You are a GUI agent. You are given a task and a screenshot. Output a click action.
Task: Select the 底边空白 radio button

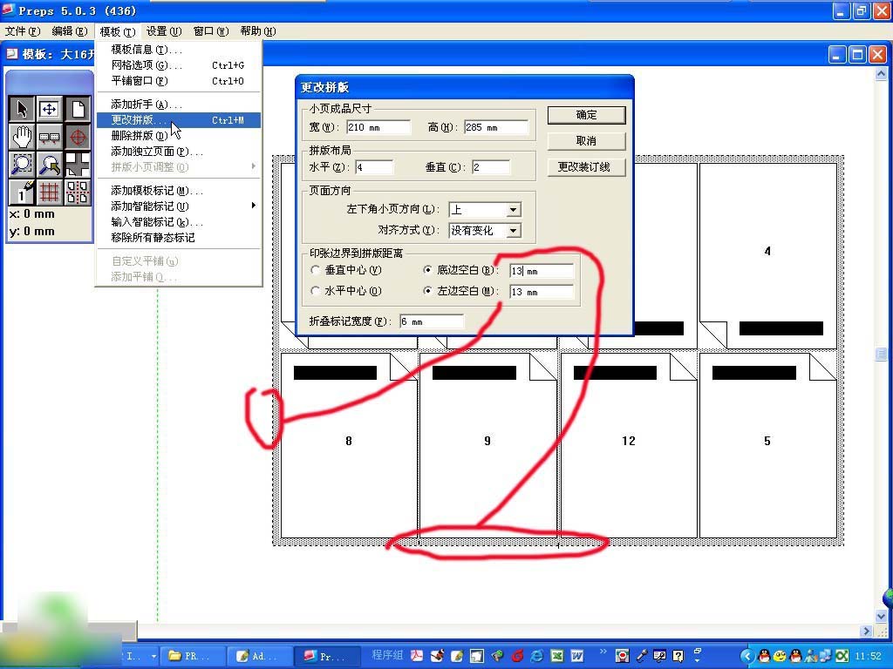(427, 270)
